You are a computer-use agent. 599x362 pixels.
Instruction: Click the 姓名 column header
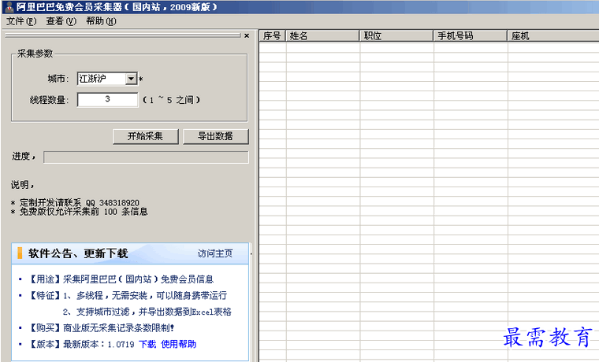pyautogui.click(x=323, y=36)
